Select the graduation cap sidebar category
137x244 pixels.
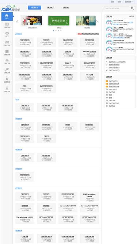point(7,60)
